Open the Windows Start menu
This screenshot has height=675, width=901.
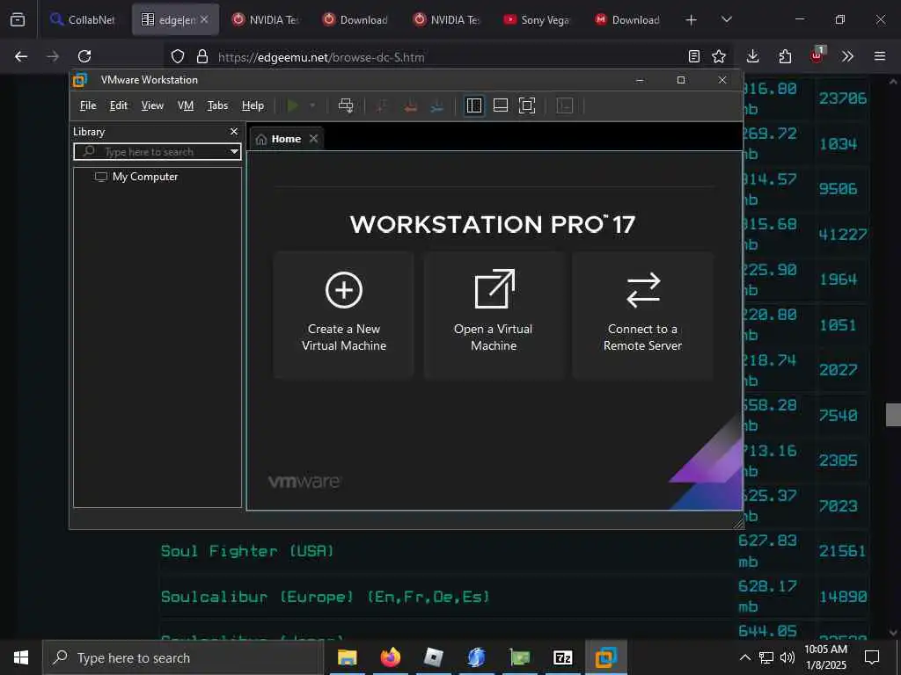pos(21,657)
